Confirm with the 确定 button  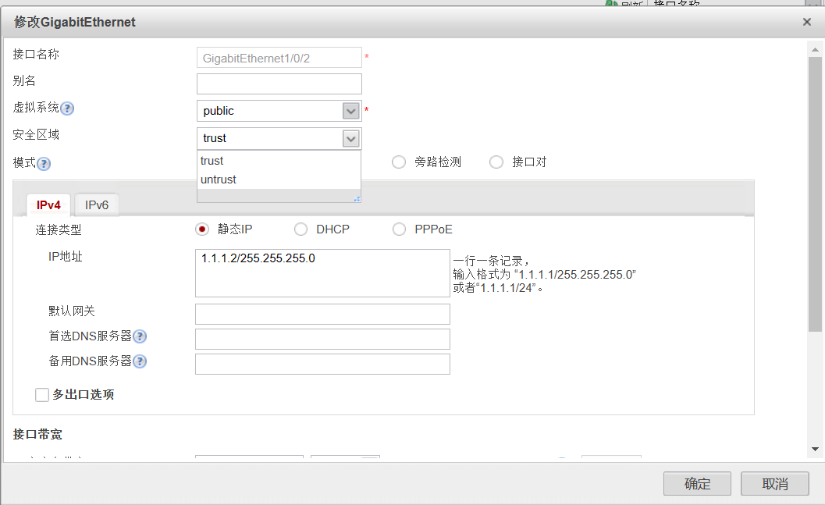tap(697, 483)
